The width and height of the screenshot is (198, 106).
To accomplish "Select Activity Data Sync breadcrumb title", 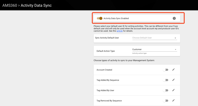I will click(x=36, y=5).
